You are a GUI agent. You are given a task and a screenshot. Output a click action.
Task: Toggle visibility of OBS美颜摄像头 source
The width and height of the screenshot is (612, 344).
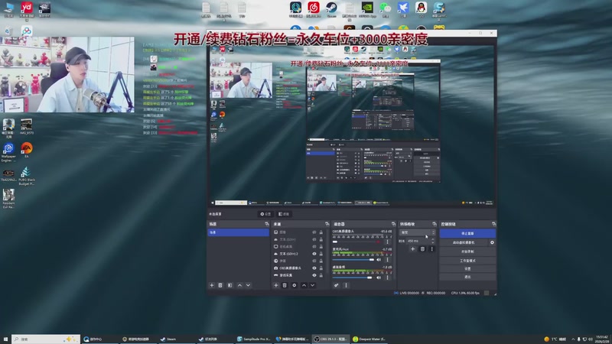point(314,268)
